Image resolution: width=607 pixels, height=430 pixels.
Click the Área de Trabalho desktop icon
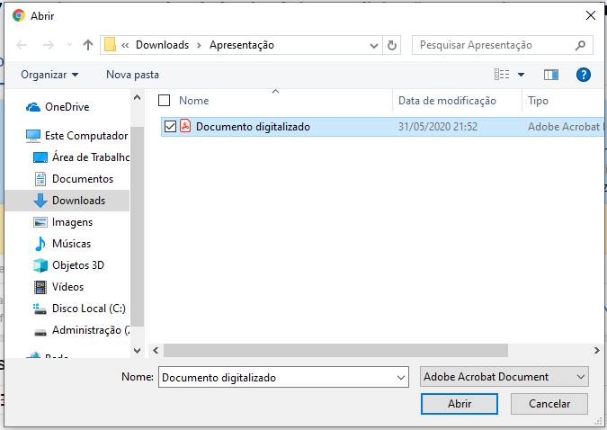[40, 157]
